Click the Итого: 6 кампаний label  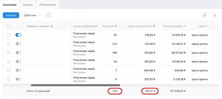coord(38,91)
